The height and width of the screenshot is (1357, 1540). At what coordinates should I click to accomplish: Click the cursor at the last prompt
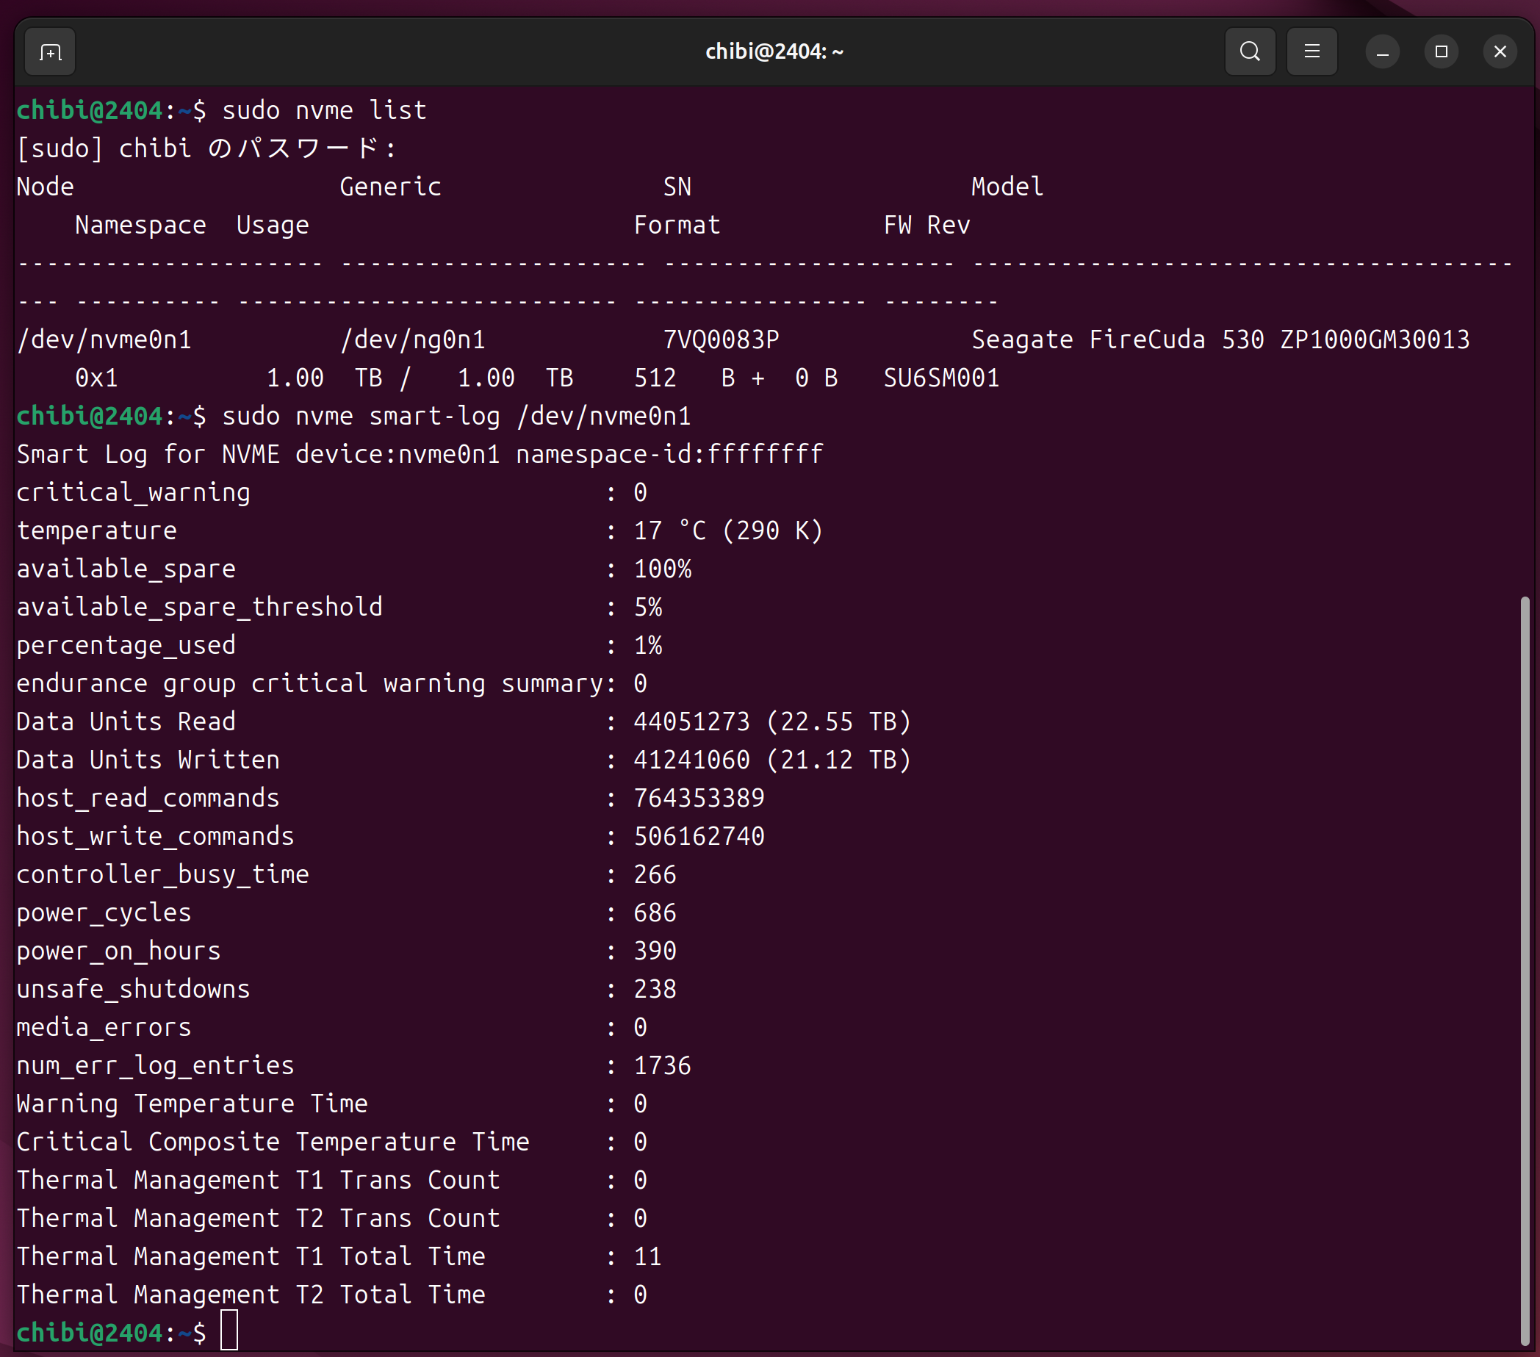pyautogui.click(x=229, y=1332)
